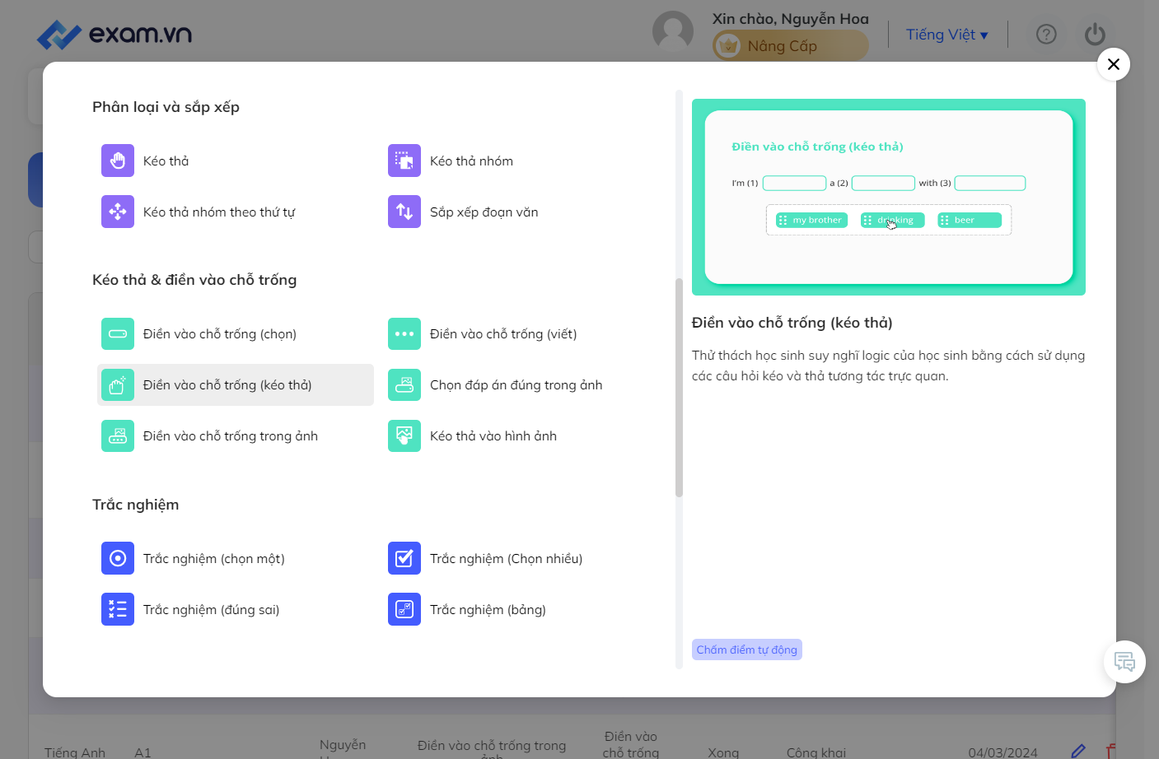Choose 'Trắc nghiệm (đúng sai)' label
The width and height of the screenshot is (1159, 759).
click(212, 610)
